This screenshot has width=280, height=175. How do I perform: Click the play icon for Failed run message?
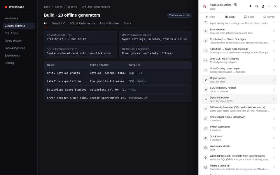click(206, 50)
